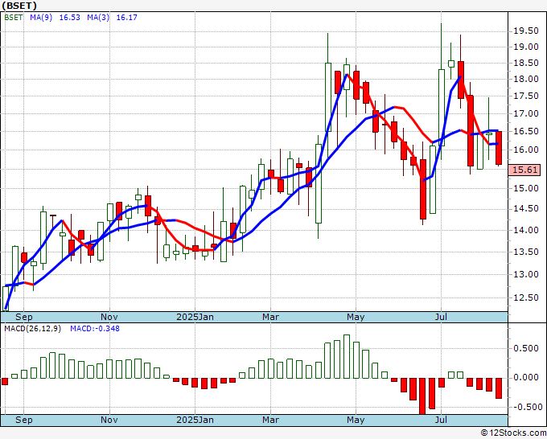Open the 12Stocks.com copyright link
Viewport: 547px width, 439px height.
click(513, 433)
